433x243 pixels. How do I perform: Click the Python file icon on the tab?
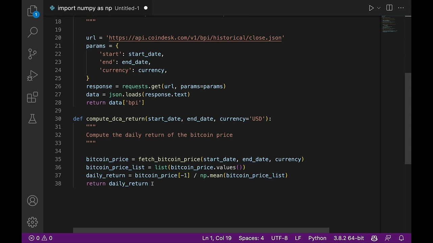(52, 8)
